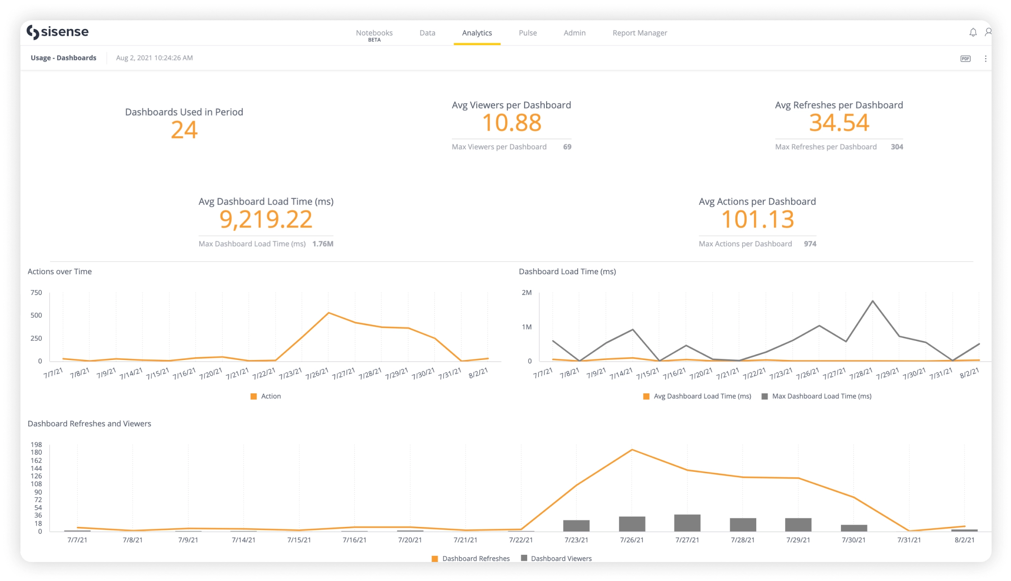This screenshot has height=581, width=1011.
Task: Click the Usage - Dashboards title link
Action: pyautogui.click(x=63, y=58)
